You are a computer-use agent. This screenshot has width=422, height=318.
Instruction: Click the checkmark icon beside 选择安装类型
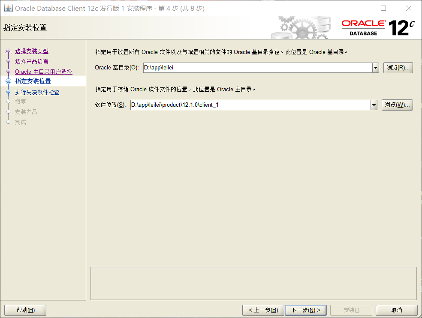point(8,51)
